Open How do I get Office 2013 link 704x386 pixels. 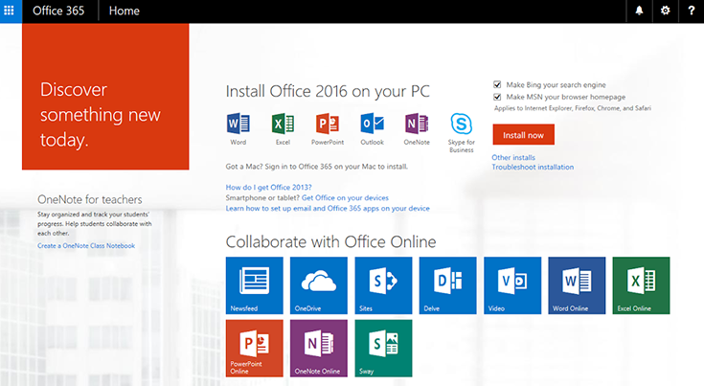tap(268, 187)
